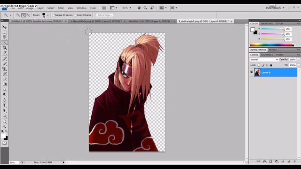Select the Path Selection tool
Image resolution: width=301 pixels, height=169 pixels.
tap(4, 110)
